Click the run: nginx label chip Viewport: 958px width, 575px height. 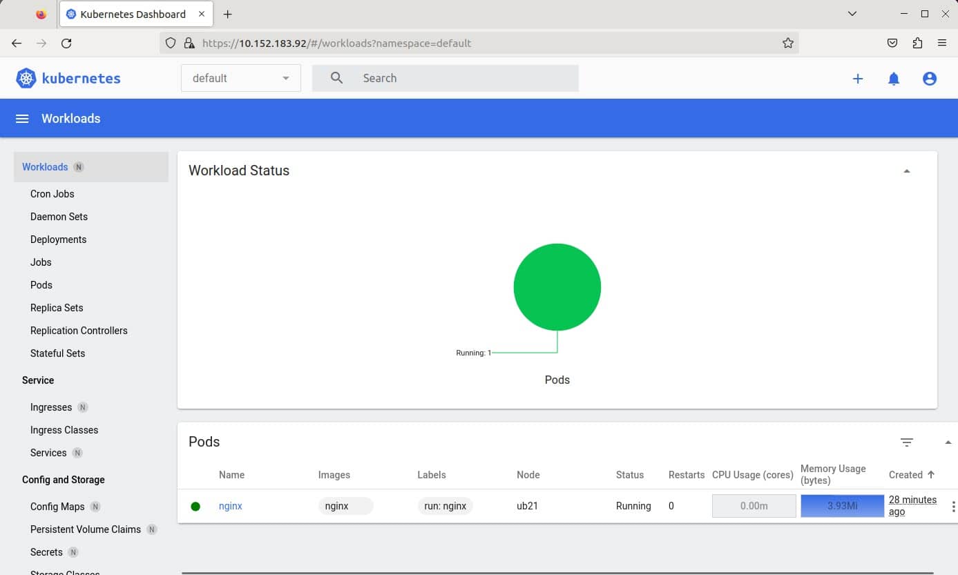click(446, 506)
